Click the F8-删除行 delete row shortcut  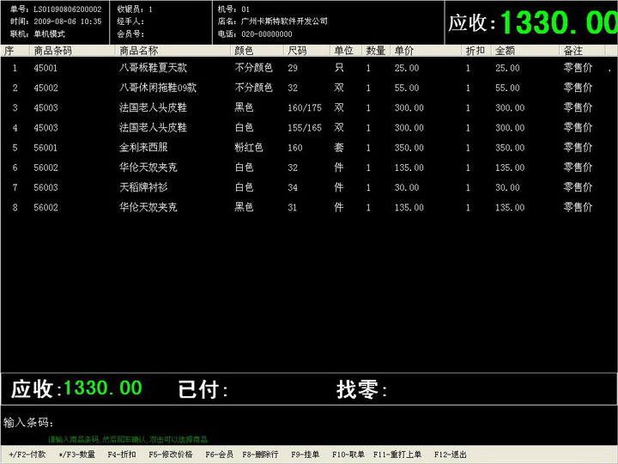pyautogui.click(x=260, y=455)
